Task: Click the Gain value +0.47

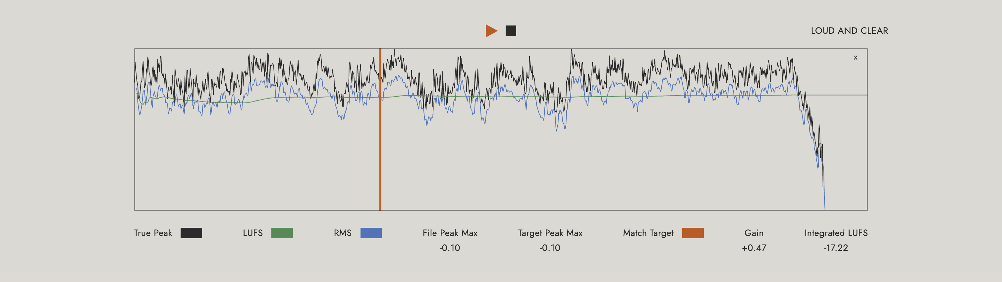Action: (754, 248)
